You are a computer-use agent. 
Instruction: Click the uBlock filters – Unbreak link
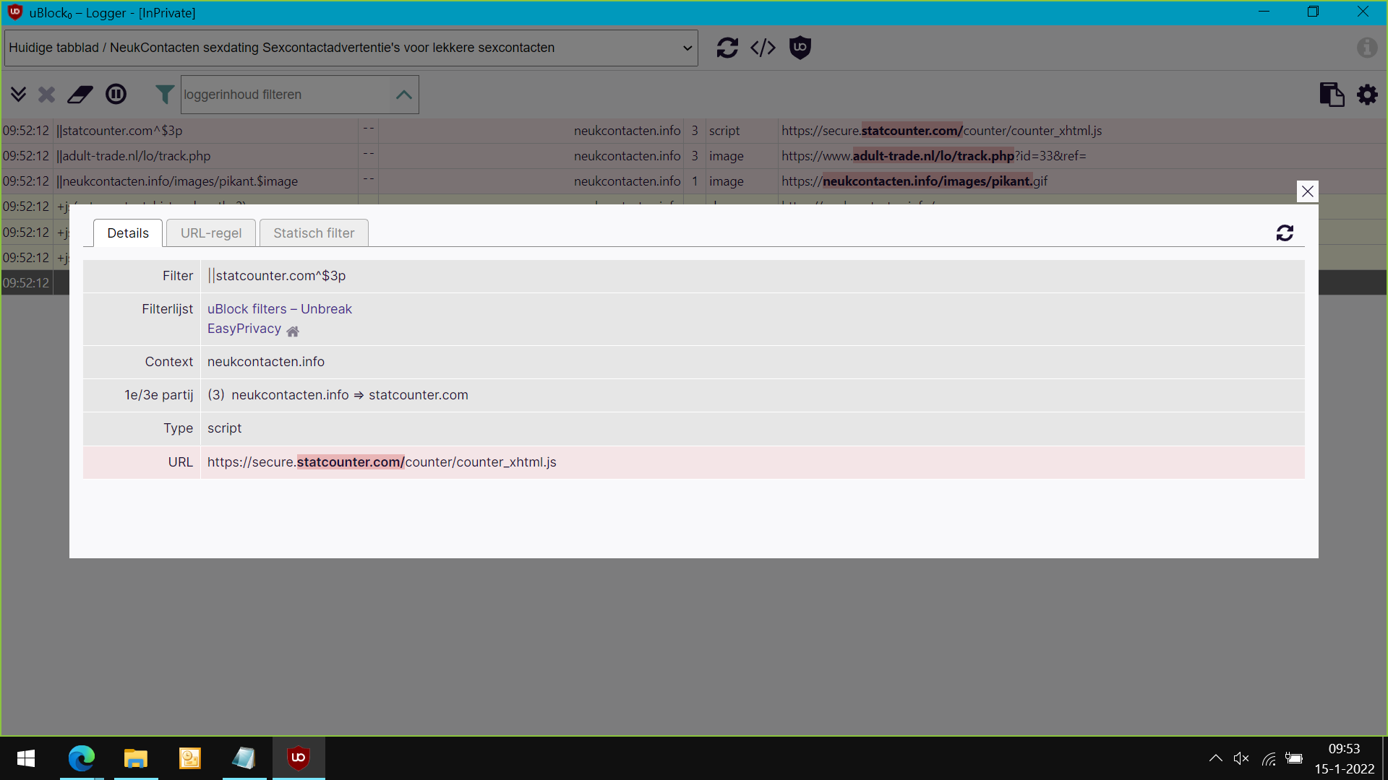[279, 308]
